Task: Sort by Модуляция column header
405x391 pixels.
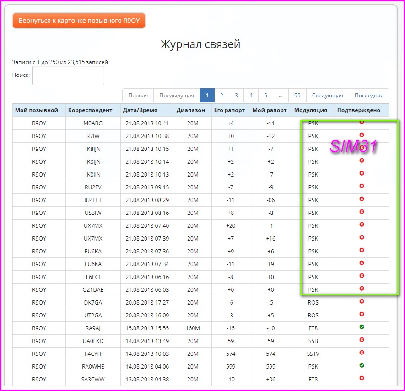Action: click(x=311, y=110)
